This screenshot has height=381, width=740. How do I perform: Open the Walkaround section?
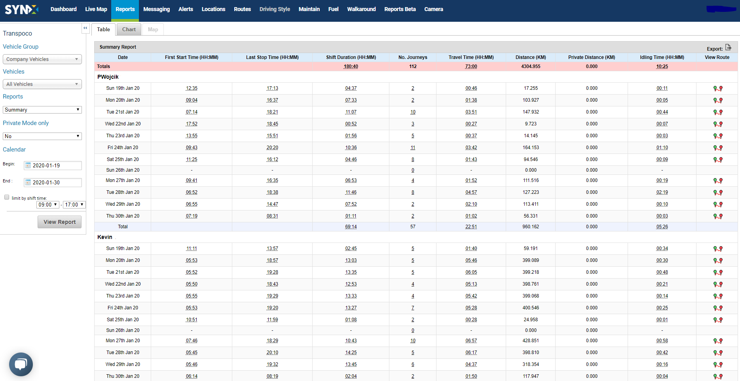[x=361, y=9]
